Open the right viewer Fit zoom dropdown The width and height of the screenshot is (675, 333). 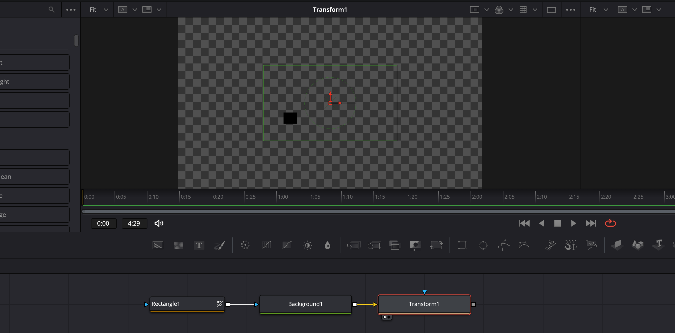click(598, 10)
